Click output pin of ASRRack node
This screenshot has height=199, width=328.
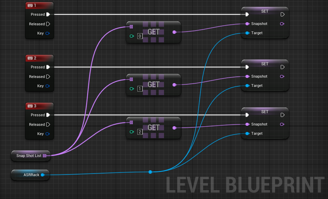pos(43,175)
